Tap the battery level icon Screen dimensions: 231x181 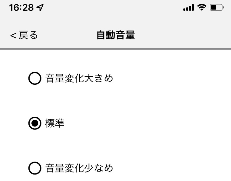(x=216, y=8)
